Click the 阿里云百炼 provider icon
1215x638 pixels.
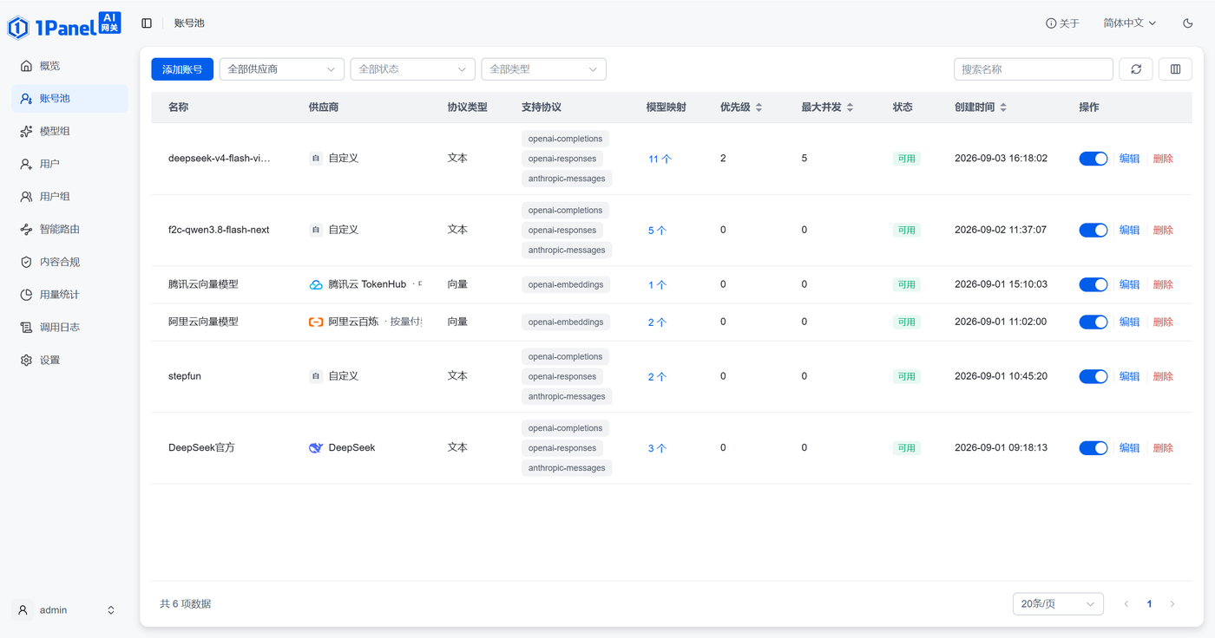(316, 322)
